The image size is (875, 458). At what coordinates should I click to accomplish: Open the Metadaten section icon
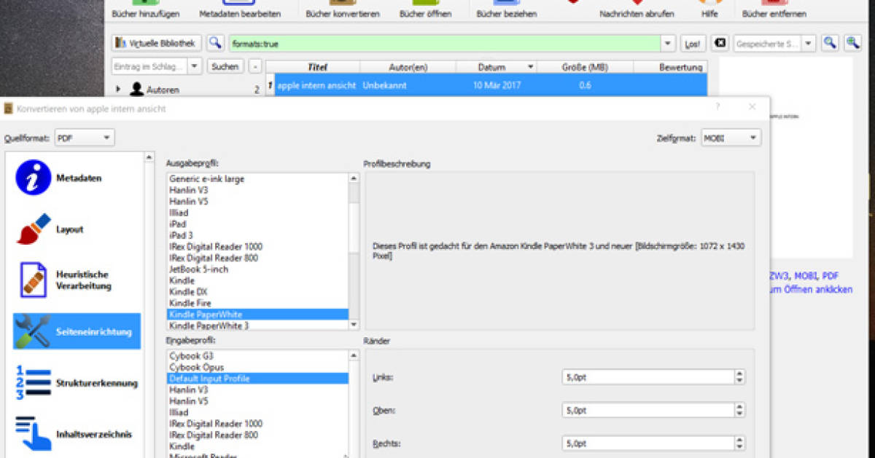click(x=33, y=178)
